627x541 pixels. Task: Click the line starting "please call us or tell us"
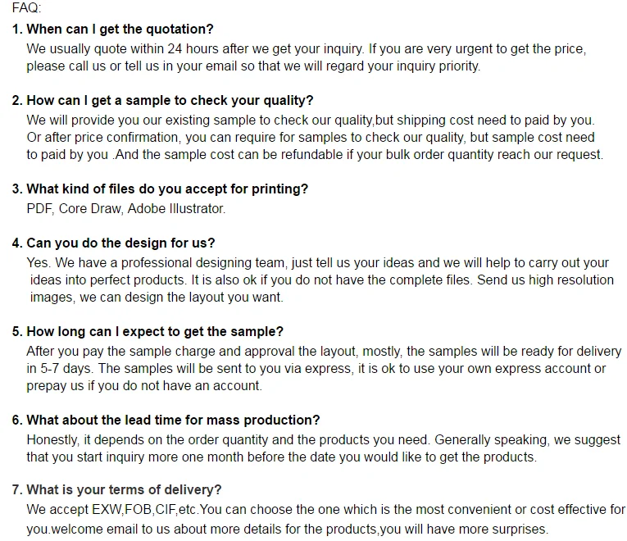coord(252,66)
